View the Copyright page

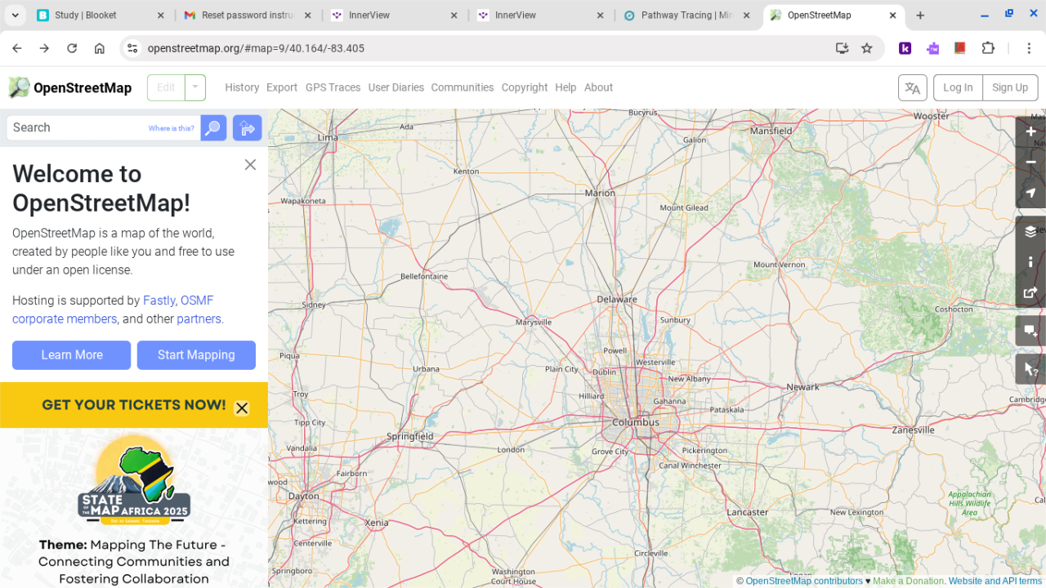point(525,87)
